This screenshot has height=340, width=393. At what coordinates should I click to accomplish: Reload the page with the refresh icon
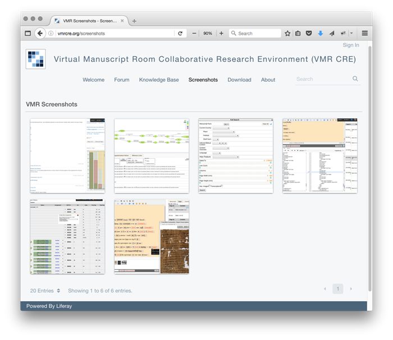point(180,34)
